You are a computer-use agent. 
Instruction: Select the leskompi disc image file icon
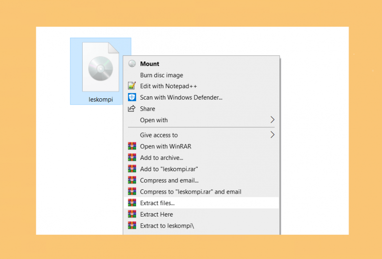pyautogui.click(x=101, y=67)
